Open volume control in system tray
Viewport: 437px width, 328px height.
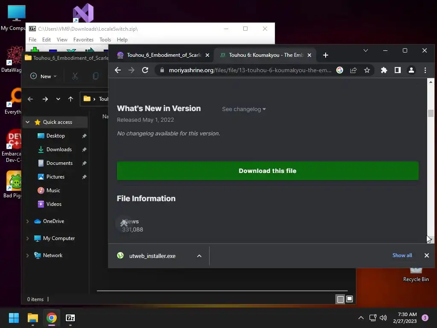click(x=383, y=318)
